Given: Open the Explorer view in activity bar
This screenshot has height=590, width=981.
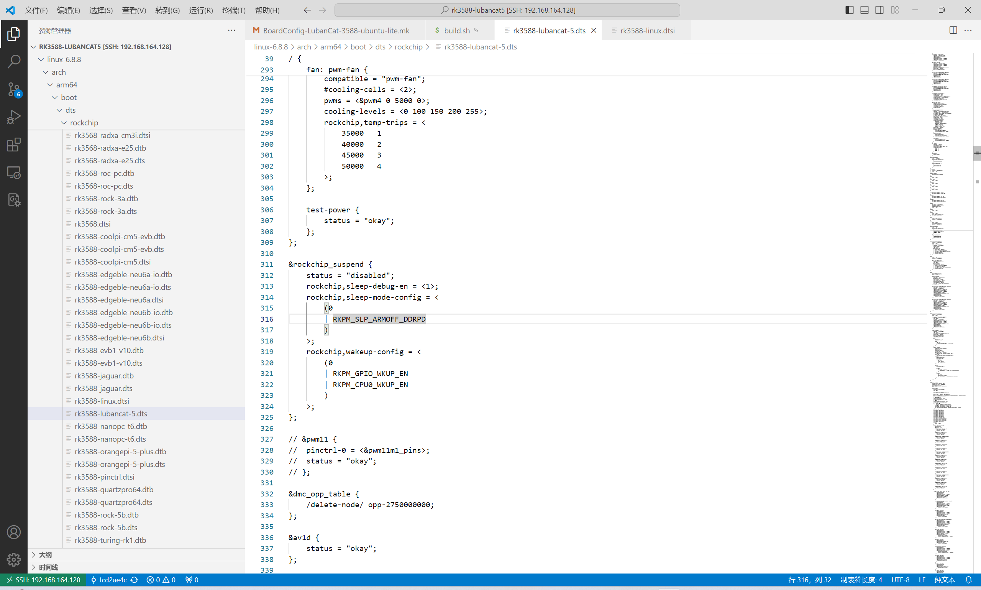Looking at the screenshot, I should [13, 34].
